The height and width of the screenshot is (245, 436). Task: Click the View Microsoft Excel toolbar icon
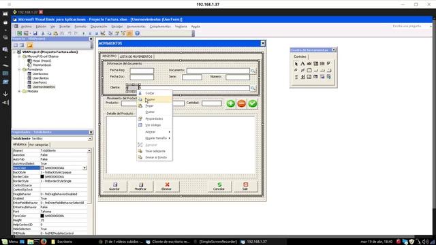coord(20,33)
